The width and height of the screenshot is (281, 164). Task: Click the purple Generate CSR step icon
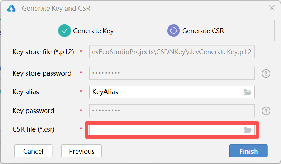pyautogui.click(x=173, y=30)
